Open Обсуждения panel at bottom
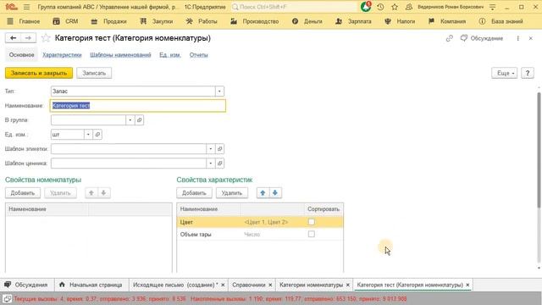The height and width of the screenshot is (305, 542). [x=26, y=285]
